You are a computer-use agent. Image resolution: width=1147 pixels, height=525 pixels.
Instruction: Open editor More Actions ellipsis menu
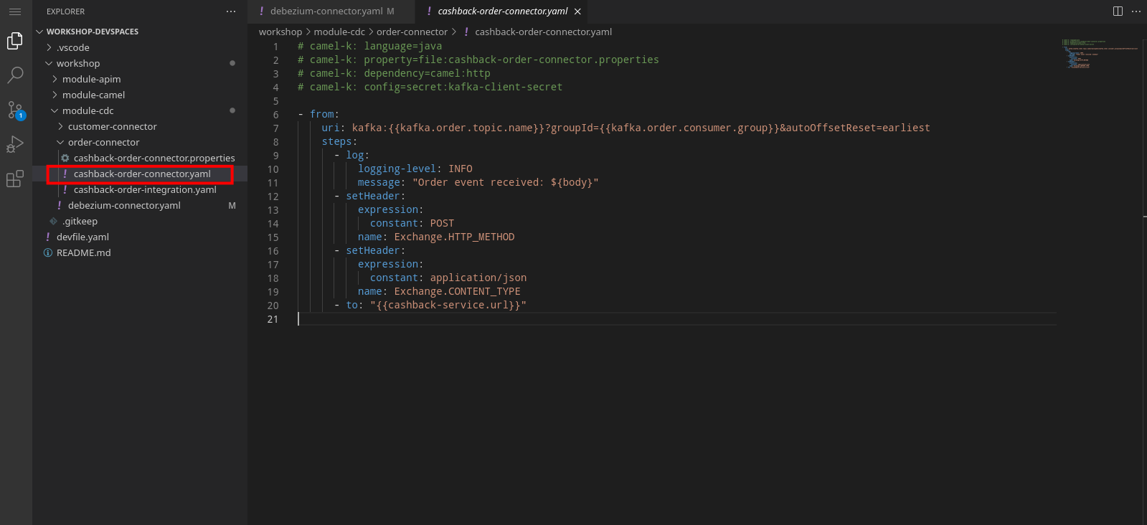(x=1136, y=11)
